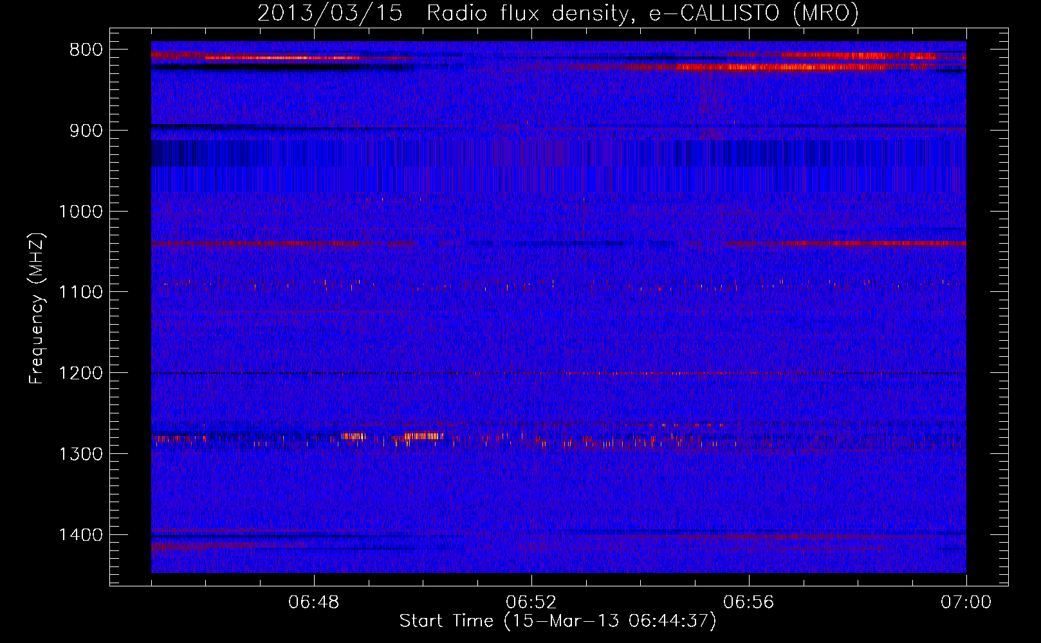
Task: Click the 06:52 time axis label
Action: pos(531,602)
